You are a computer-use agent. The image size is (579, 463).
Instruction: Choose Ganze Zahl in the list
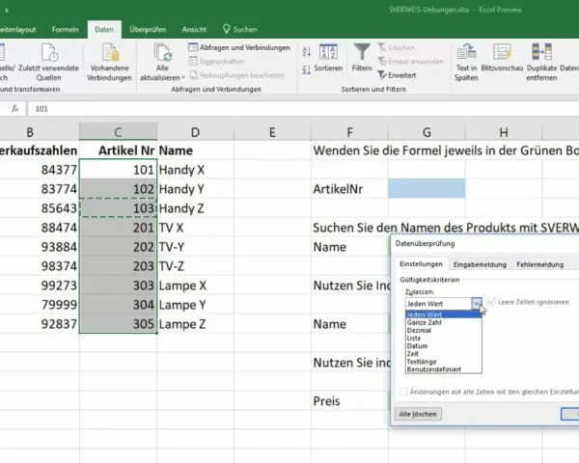[444, 322]
